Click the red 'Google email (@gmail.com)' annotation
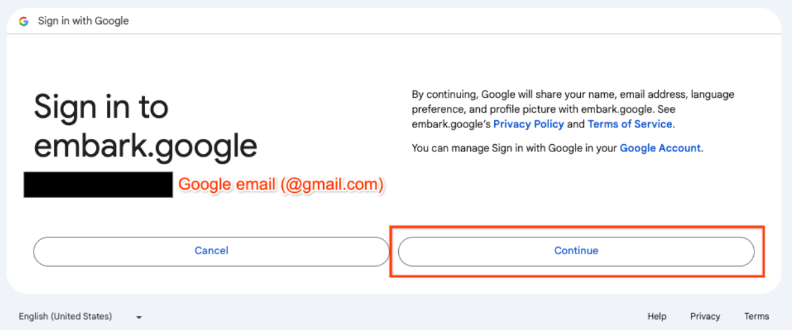Screen dimensions: 792x330 (x=281, y=185)
